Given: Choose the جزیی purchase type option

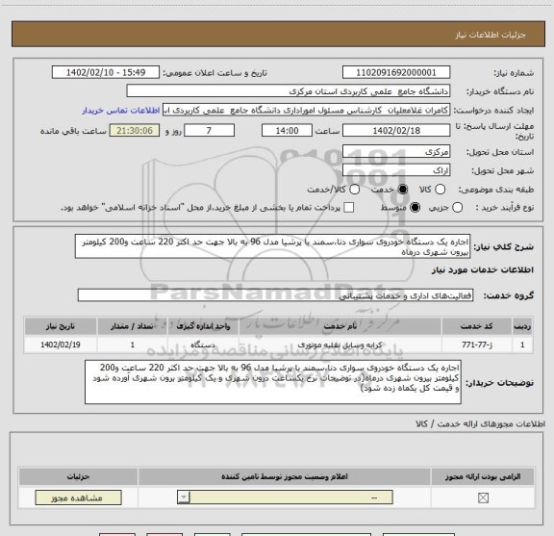Looking at the screenshot, I should (457, 208).
